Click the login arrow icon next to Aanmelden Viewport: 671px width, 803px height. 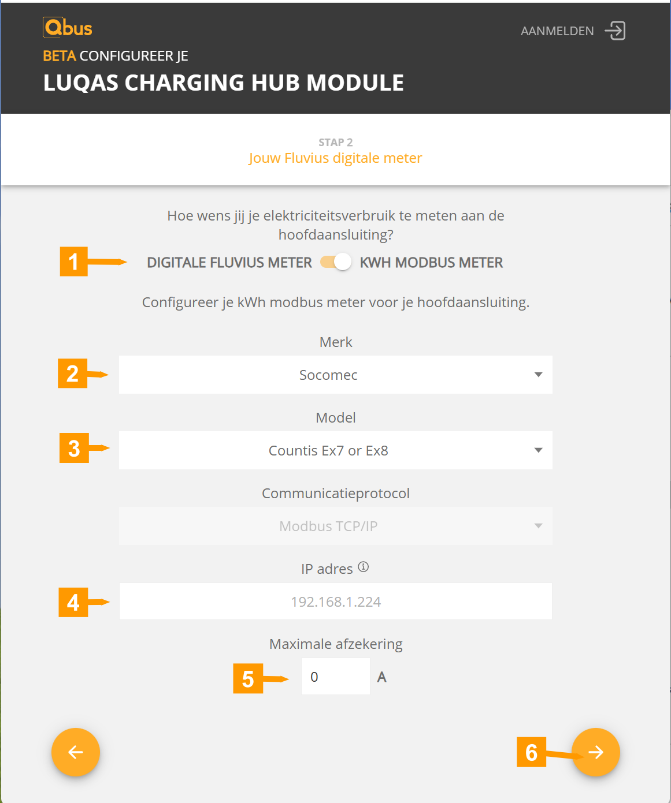tap(616, 31)
